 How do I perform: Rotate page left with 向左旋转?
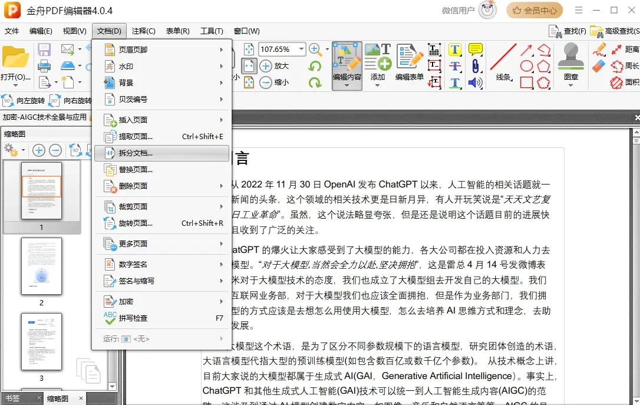[x=23, y=100]
